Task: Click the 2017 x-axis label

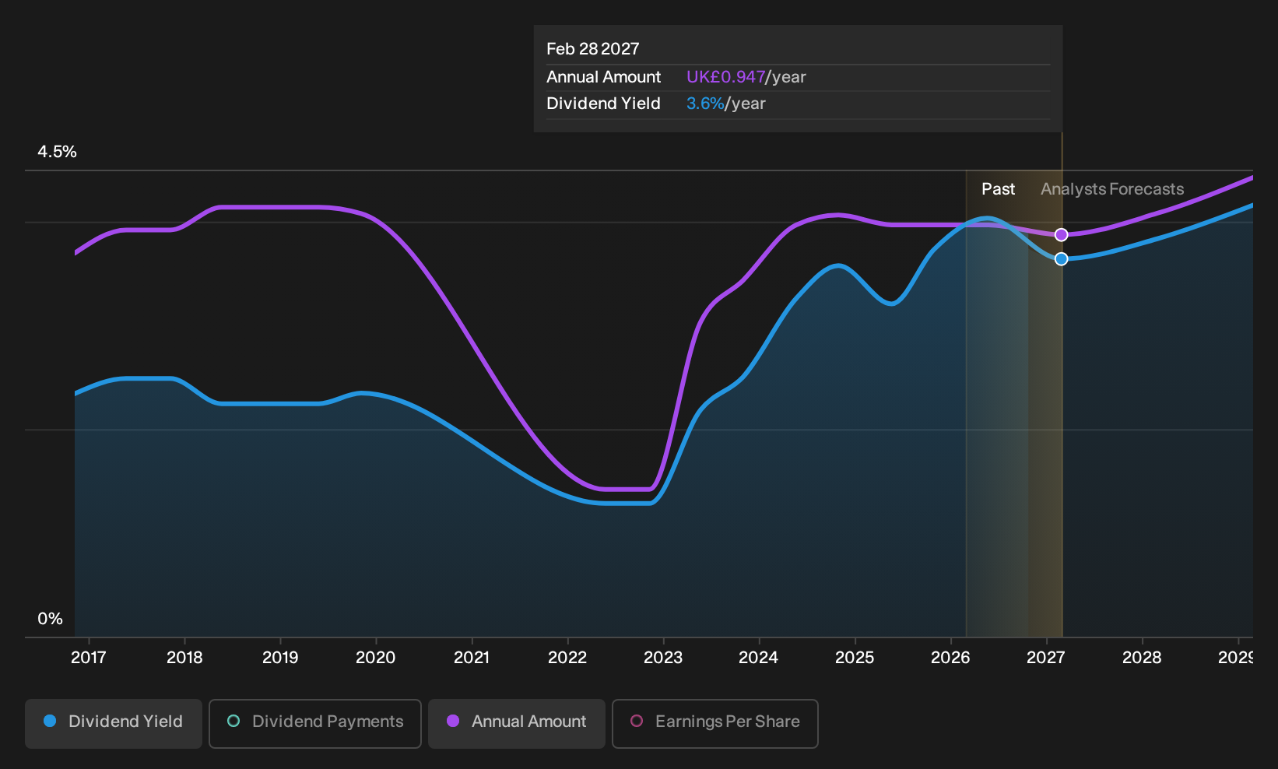Action: click(89, 658)
